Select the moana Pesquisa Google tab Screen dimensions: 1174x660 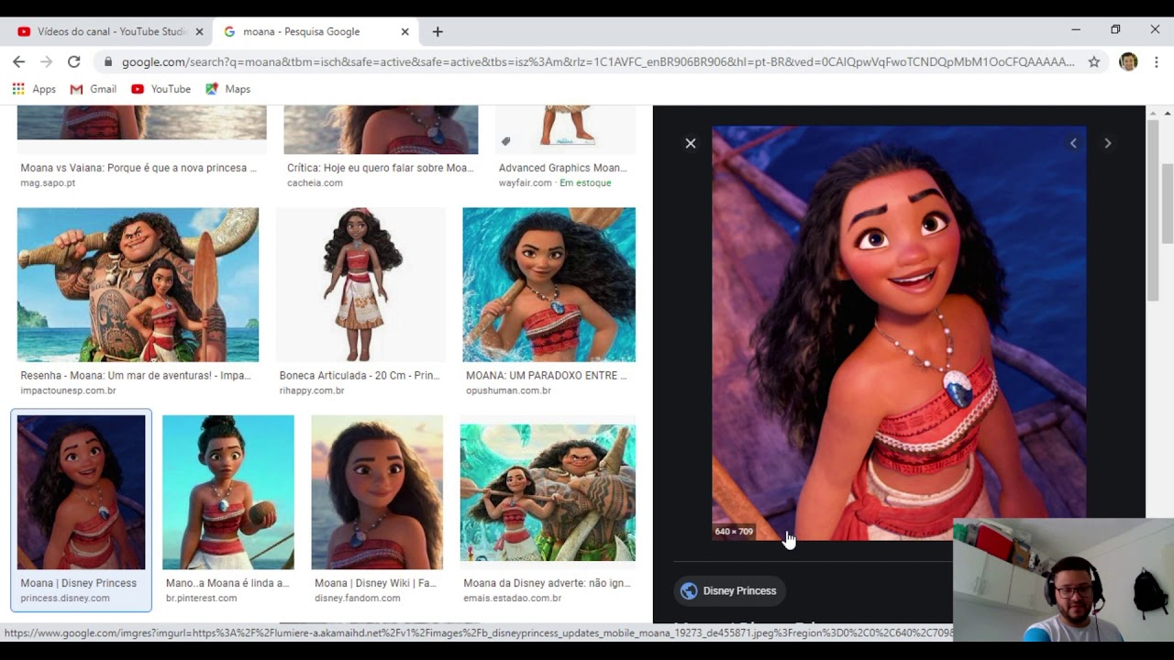click(316, 31)
